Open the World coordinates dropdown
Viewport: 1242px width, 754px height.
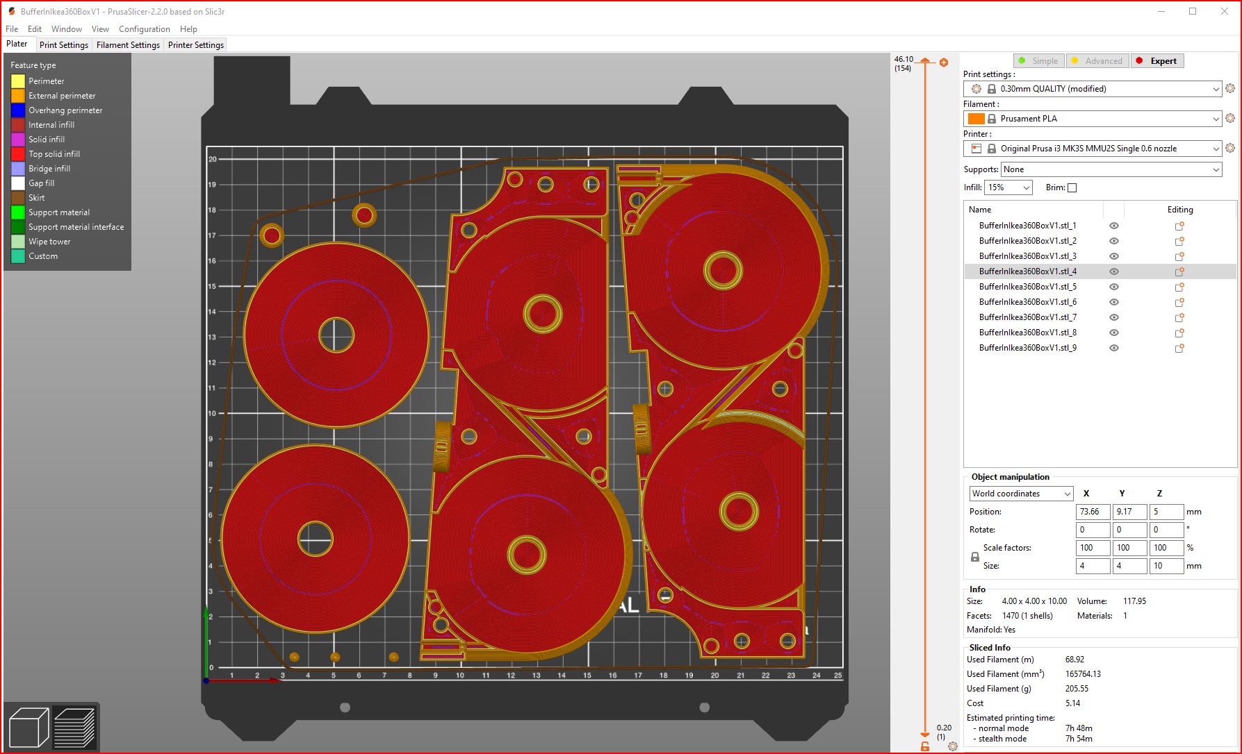1020,494
